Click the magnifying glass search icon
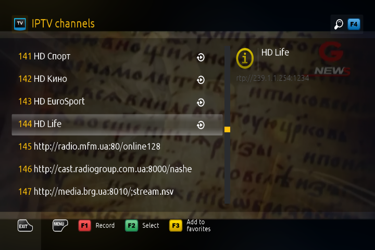The width and height of the screenshot is (375, 250). (x=339, y=24)
